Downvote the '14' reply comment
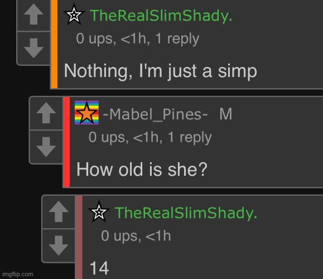The width and height of the screenshot is (323, 279). (x=59, y=246)
